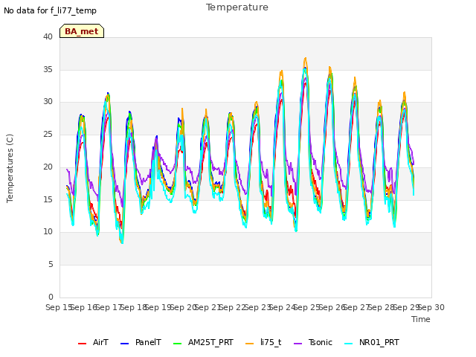
Task: Click the y-axis label 10
Action: [x=48, y=231]
